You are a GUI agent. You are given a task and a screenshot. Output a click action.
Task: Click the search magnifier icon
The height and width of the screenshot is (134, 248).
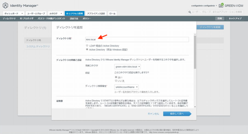190,12
